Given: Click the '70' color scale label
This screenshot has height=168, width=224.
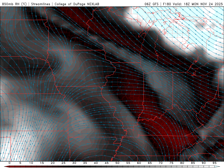Looking at the screenshot, I should point(160,163).
